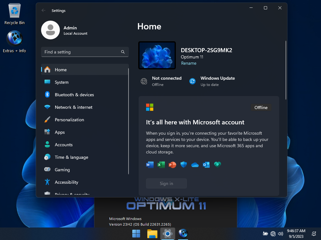Screen dimensions: 321x240
Task: Select the Personalization paintbrush icon
Action: [47, 120]
